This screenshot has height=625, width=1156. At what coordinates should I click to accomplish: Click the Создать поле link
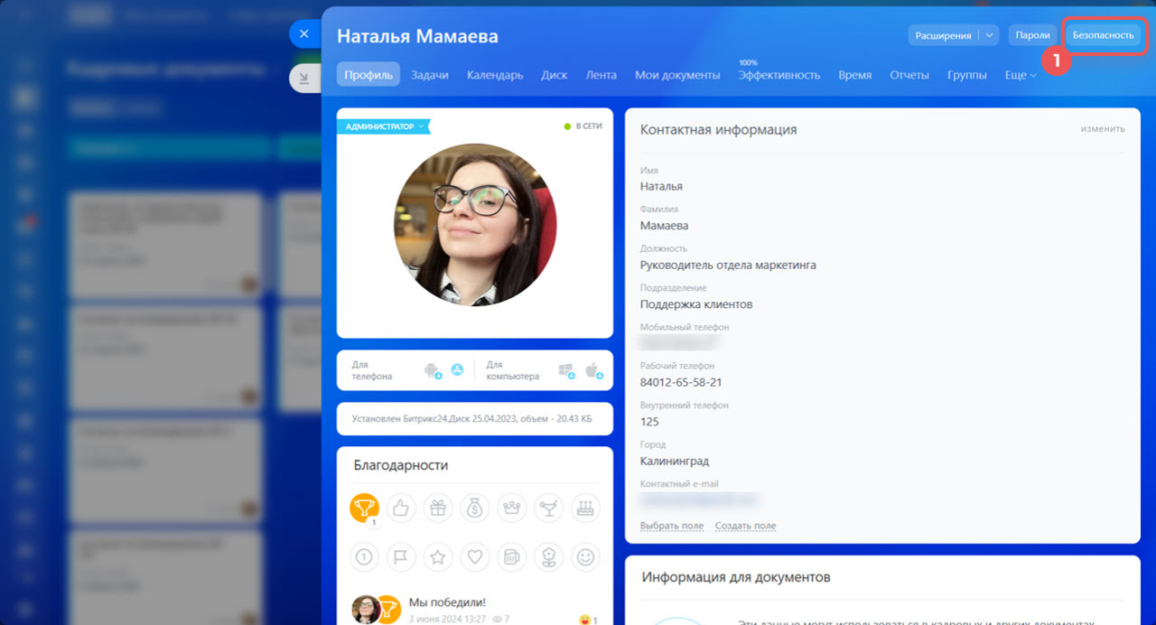coord(745,526)
